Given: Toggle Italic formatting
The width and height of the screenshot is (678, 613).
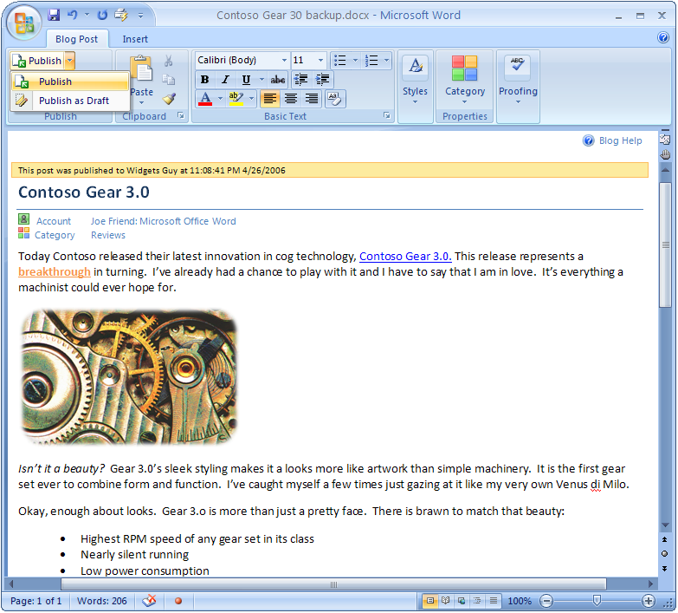Looking at the screenshot, I should (225, 80).
